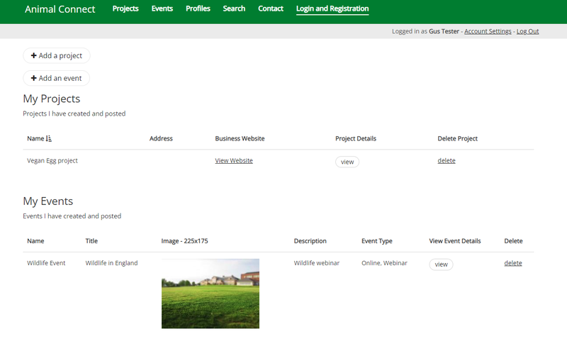This screenshot has height=339, width=567.
Task: Click the Log Out link
Action: [527, 31]
